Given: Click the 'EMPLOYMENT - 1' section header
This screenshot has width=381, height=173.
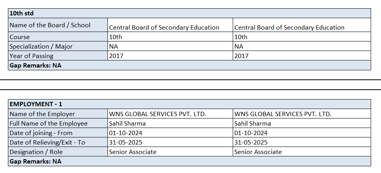Looking at the screenshot, I should pos(36,104).
